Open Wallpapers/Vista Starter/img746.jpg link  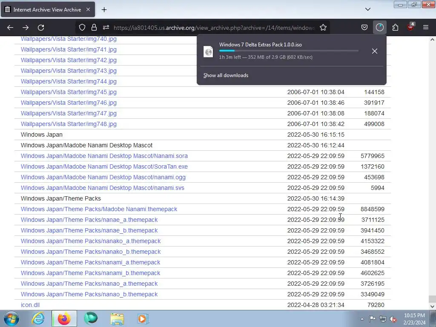69,103
